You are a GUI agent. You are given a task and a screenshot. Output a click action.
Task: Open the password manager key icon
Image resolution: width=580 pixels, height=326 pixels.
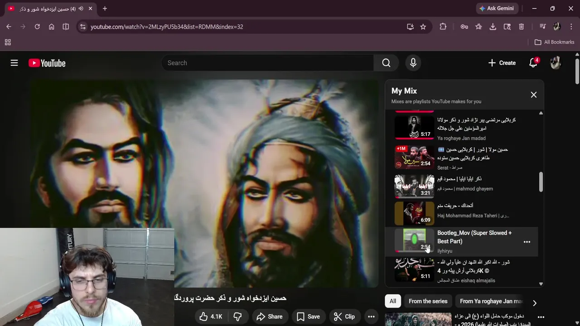coord(464,27)
